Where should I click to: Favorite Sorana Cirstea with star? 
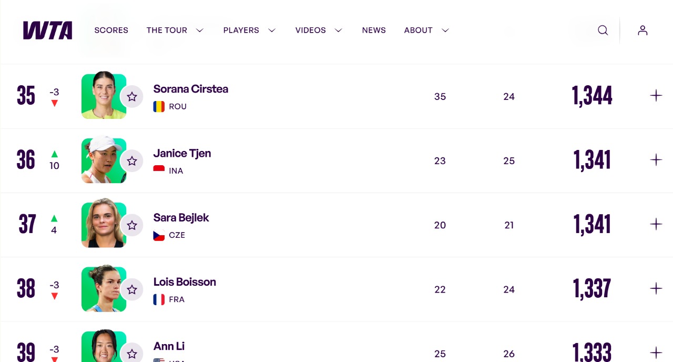(132, 97)
